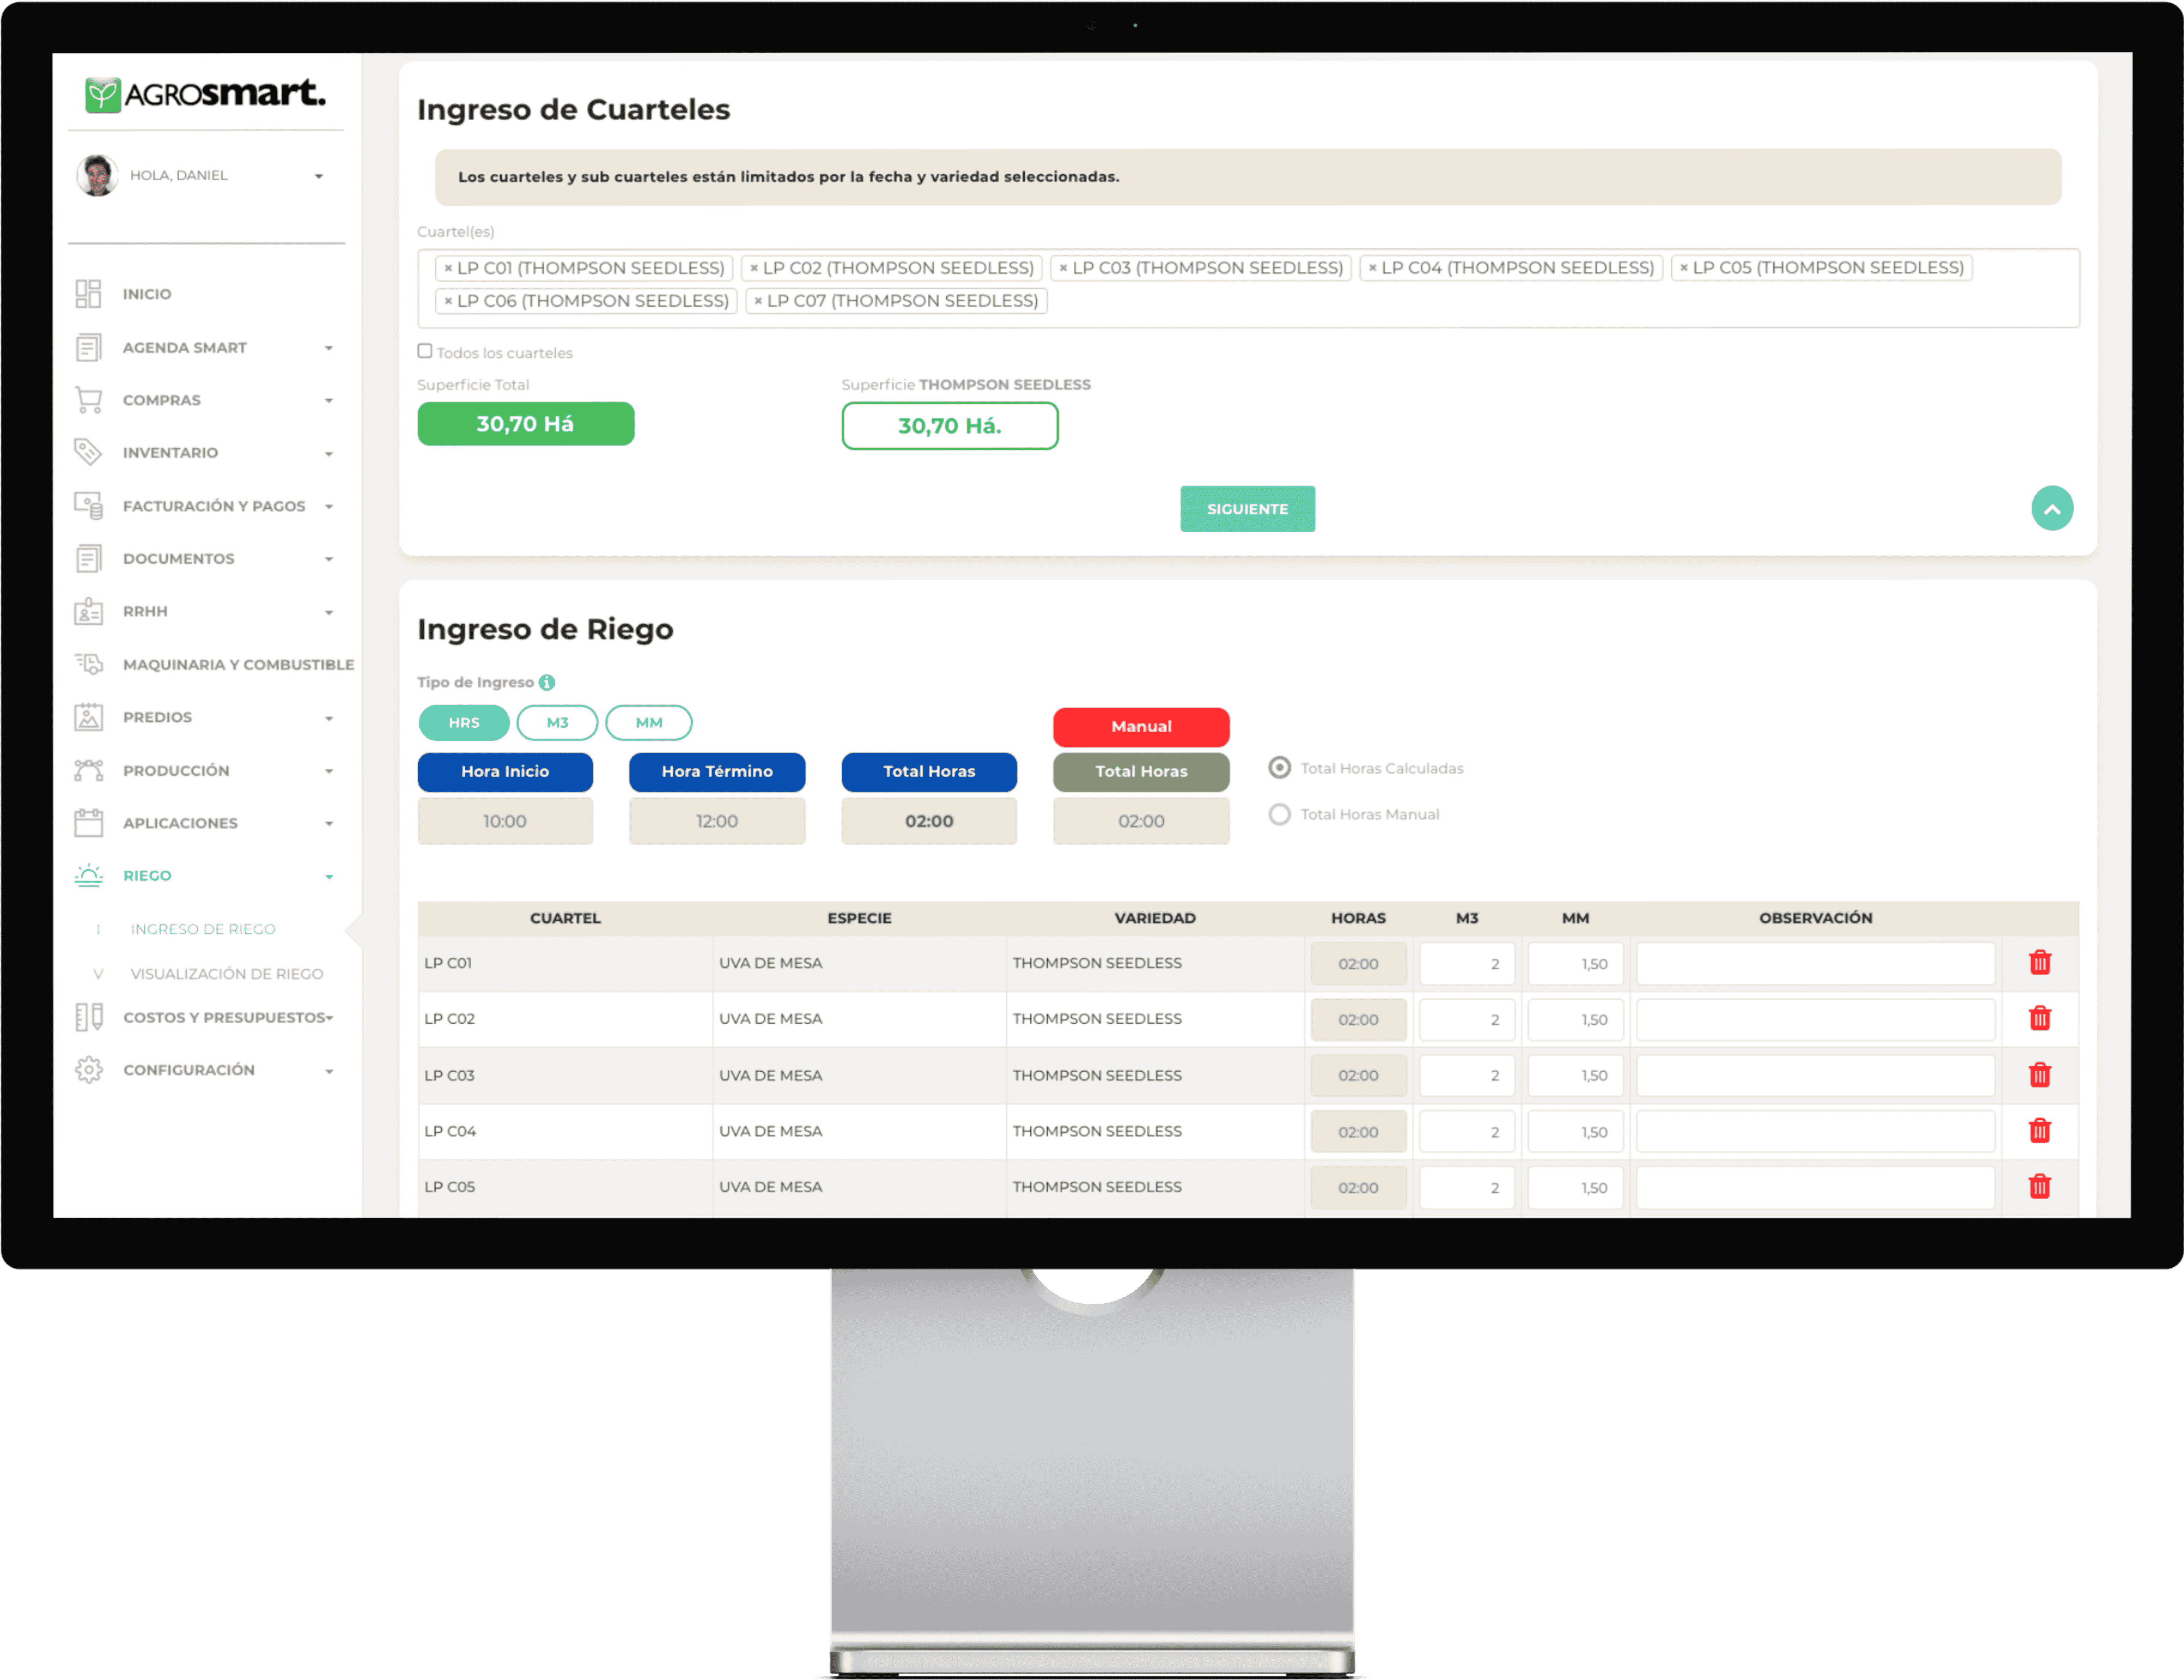Check the Todos los cuarteles checkbox

coord(425,351)
